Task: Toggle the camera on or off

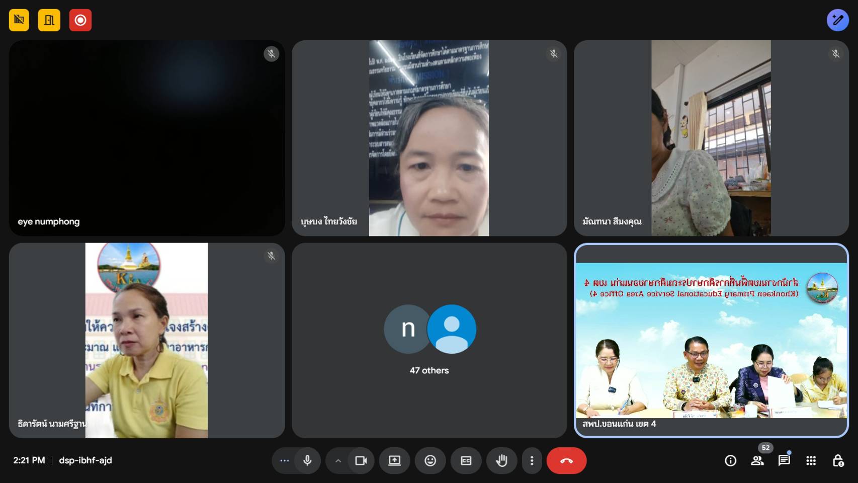Action: (361, 461)
